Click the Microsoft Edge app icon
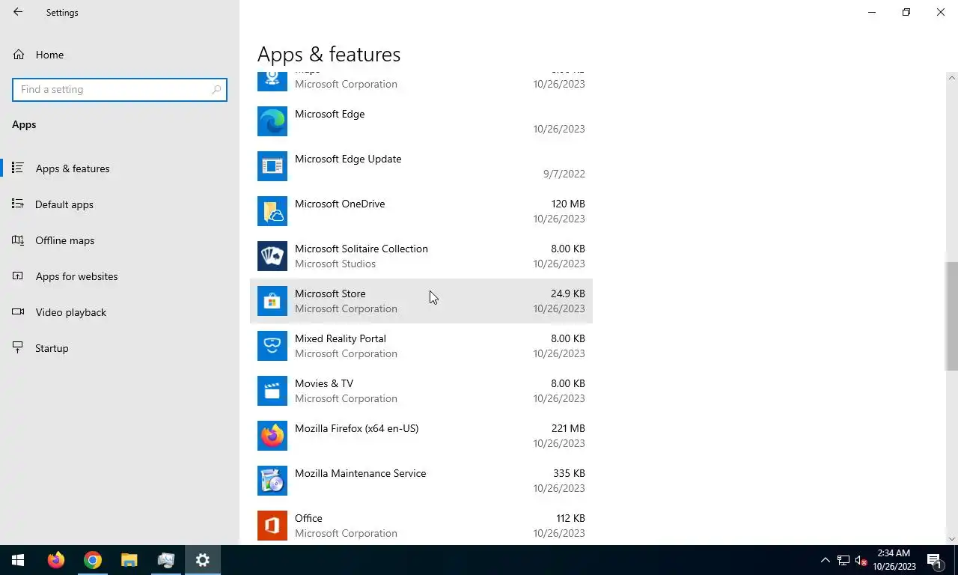The height and width of the screenshot is (575, 958). coord(272,121)
